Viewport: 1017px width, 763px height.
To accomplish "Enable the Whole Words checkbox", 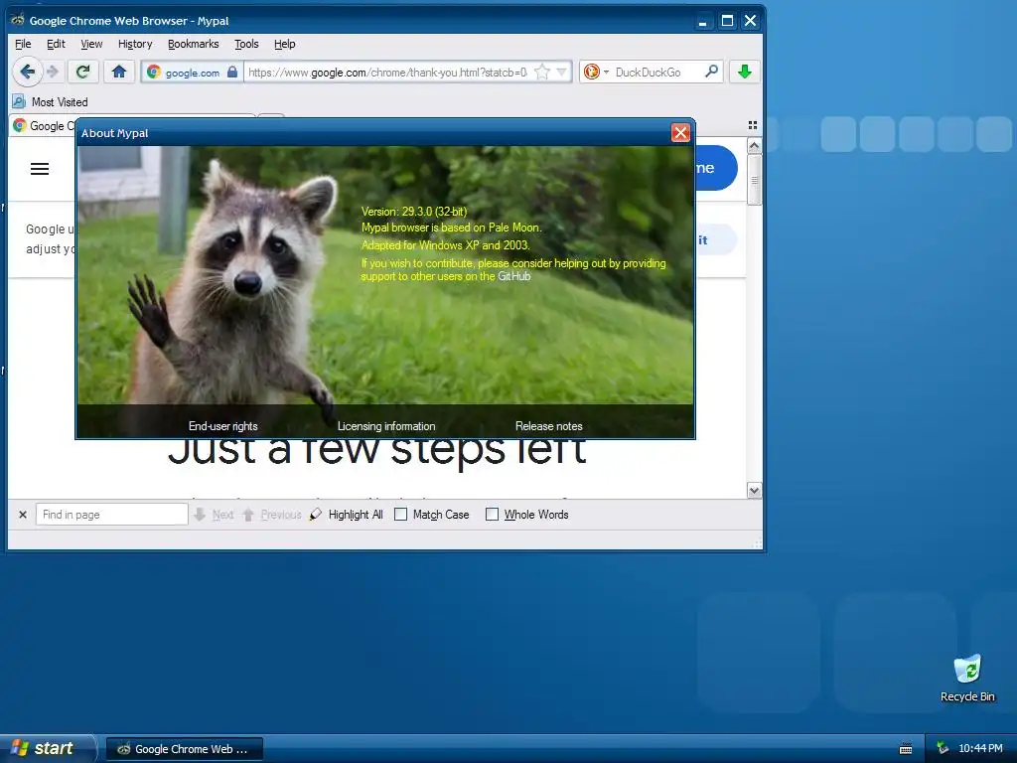I will tap(493, 515).
